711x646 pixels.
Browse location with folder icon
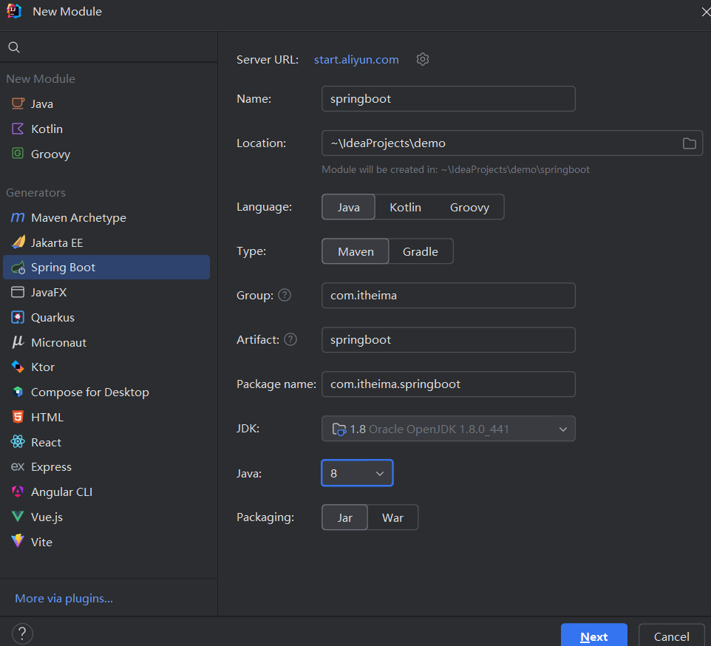point(690,143)
